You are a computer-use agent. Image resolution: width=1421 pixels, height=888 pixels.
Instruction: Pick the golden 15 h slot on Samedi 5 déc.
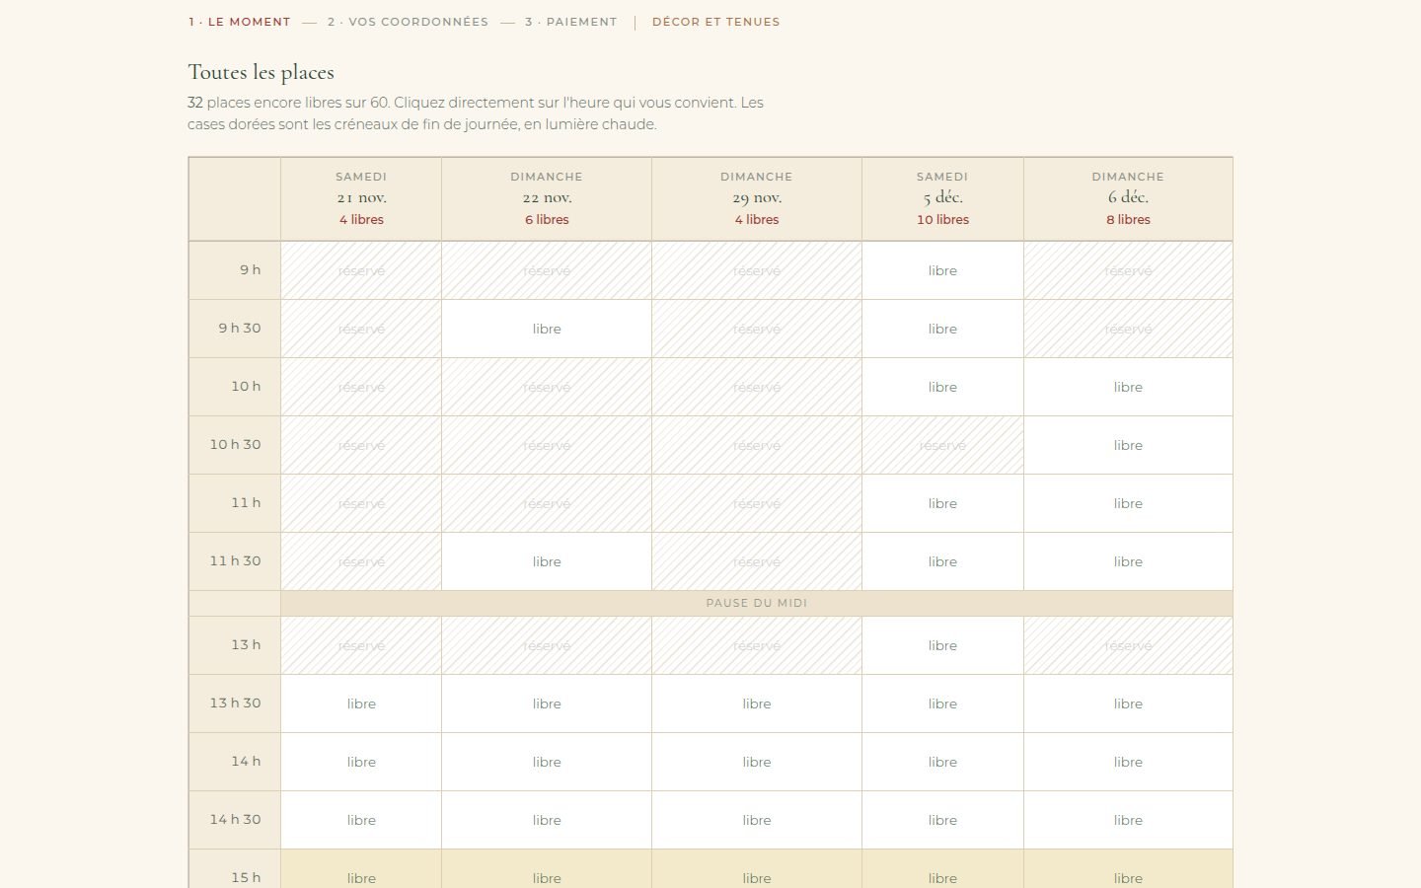pyautogui.click(x=942, y=869)
